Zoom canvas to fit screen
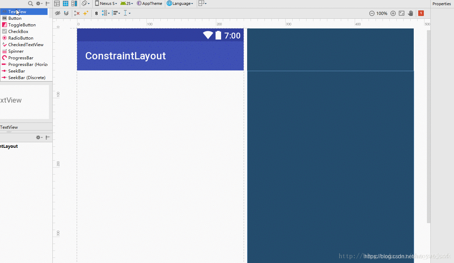Screen dimensions: 454x263 402,13
